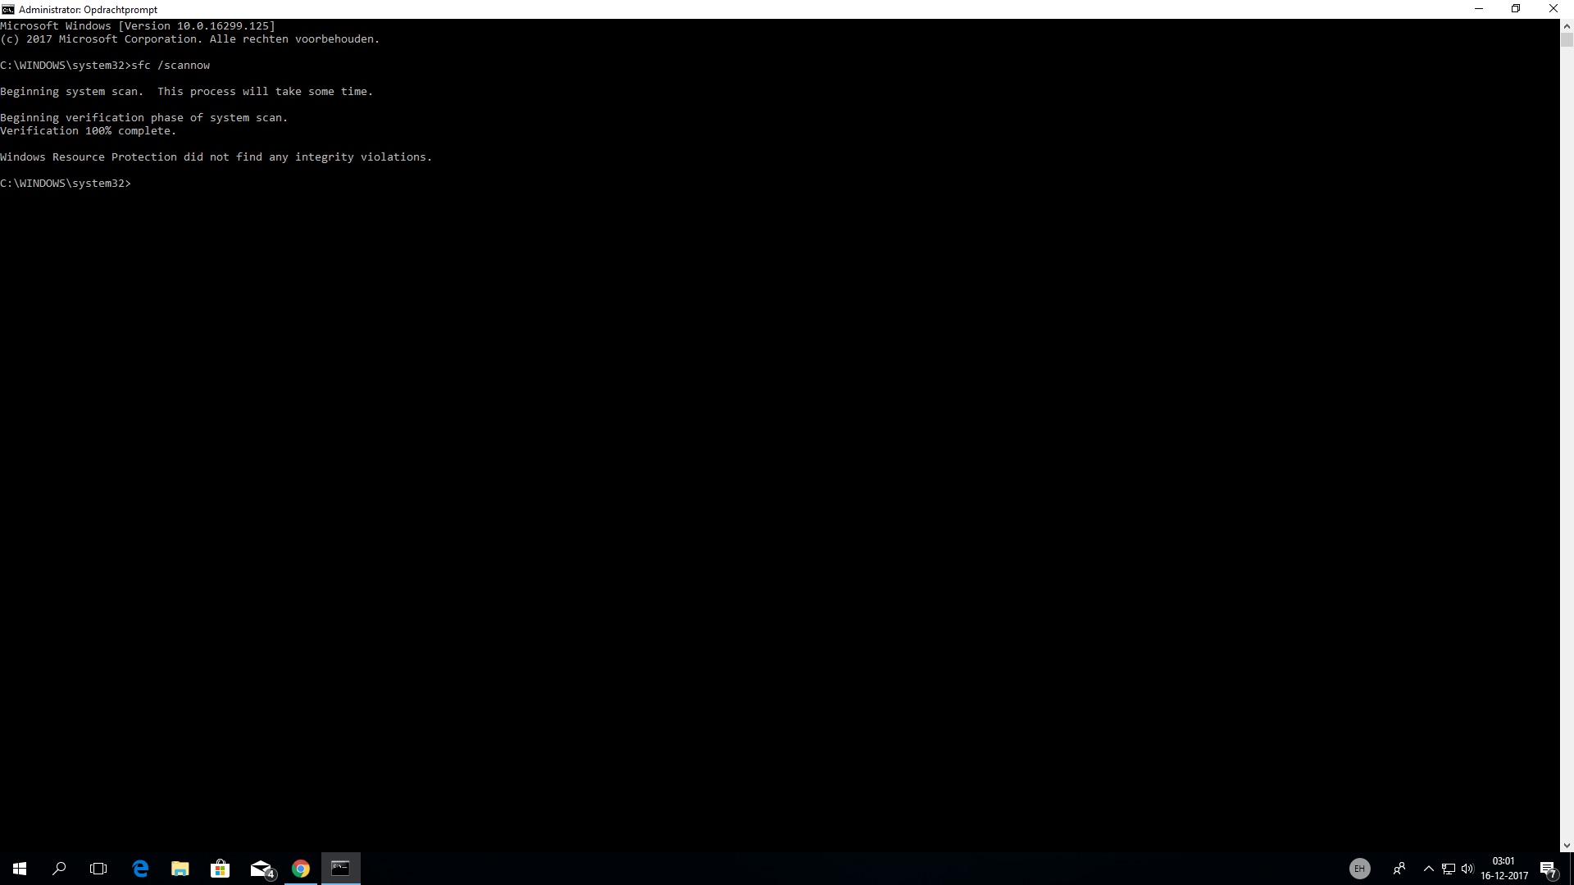Viewport: 1574px width, 885px height.
Task: Close the Administrator Opdrachtprompt window
Action: coord(1554,9)
